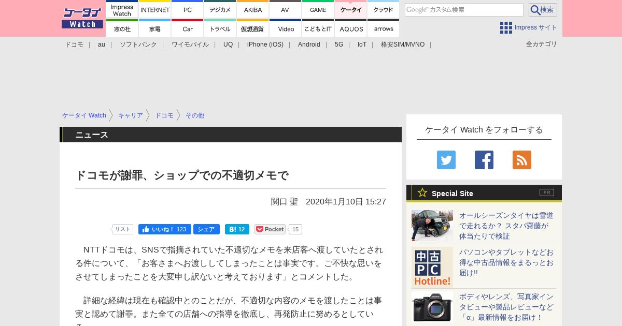Go to UQ category
This screenshot has height=326, width=622.
tap(228, 45)
